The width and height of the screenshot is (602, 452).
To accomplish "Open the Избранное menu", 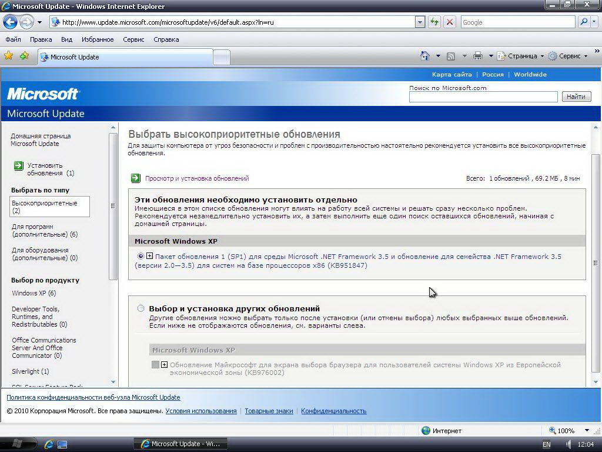I will coord(98,39).
